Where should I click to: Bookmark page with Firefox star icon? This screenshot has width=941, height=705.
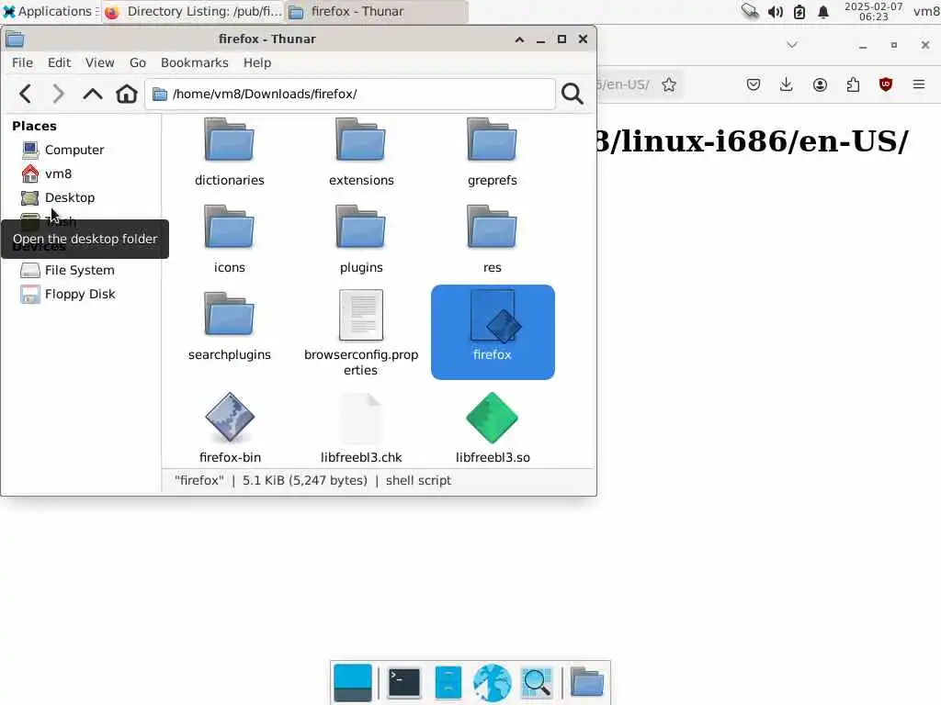pos(669,84)
